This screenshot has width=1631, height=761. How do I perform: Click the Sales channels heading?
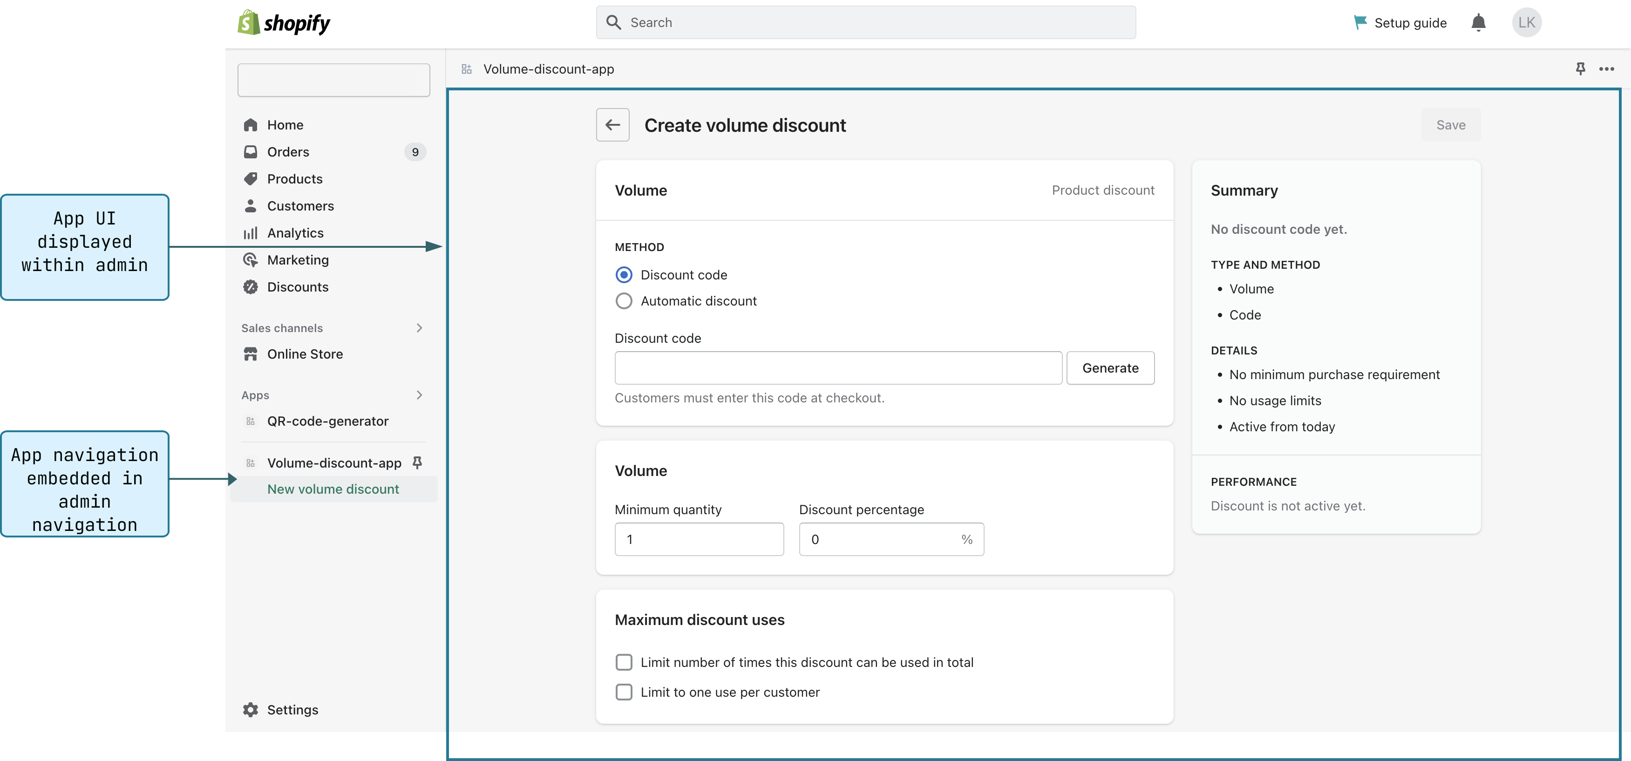coord(282,328)
